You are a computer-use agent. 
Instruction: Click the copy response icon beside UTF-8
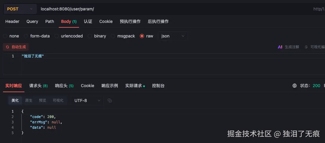(110, 100)
